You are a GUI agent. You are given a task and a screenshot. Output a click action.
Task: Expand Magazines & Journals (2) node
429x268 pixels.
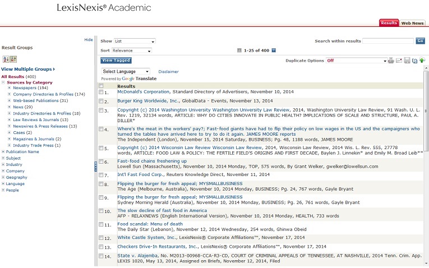(9, 139)
